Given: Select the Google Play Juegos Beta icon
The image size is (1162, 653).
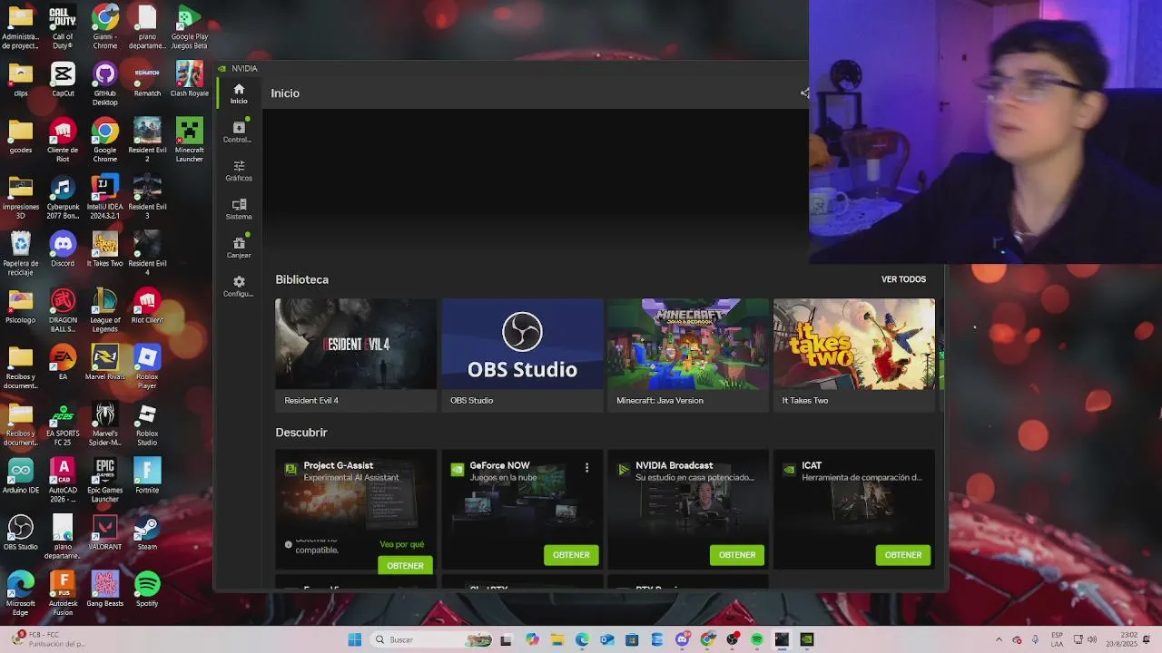Looking at the screenshot, I should click(190, 28).
